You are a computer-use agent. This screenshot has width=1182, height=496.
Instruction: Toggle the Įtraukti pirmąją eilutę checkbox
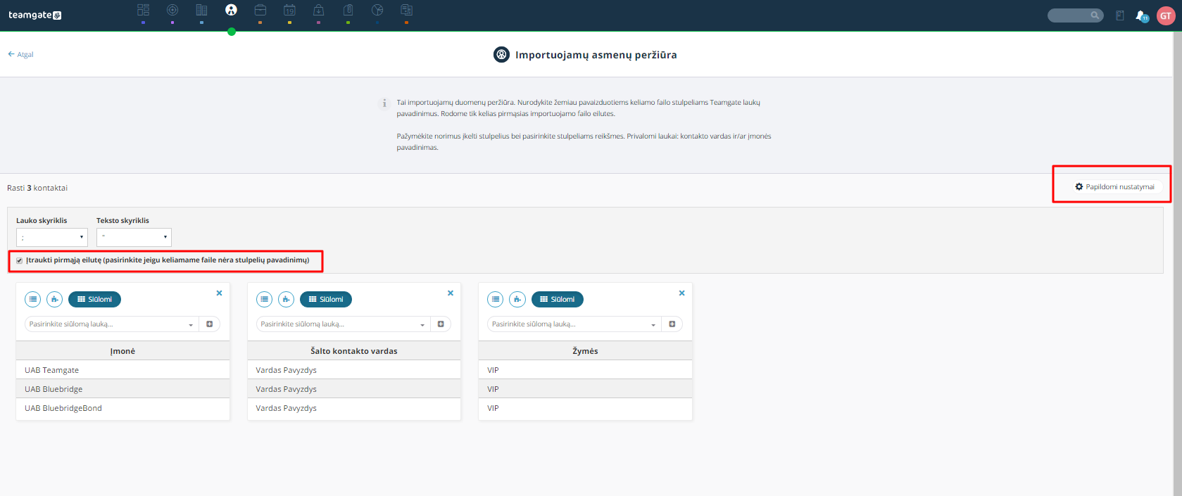click(19, 260)
